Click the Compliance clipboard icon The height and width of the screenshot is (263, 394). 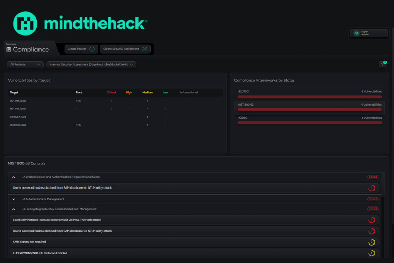coord(9,50)
